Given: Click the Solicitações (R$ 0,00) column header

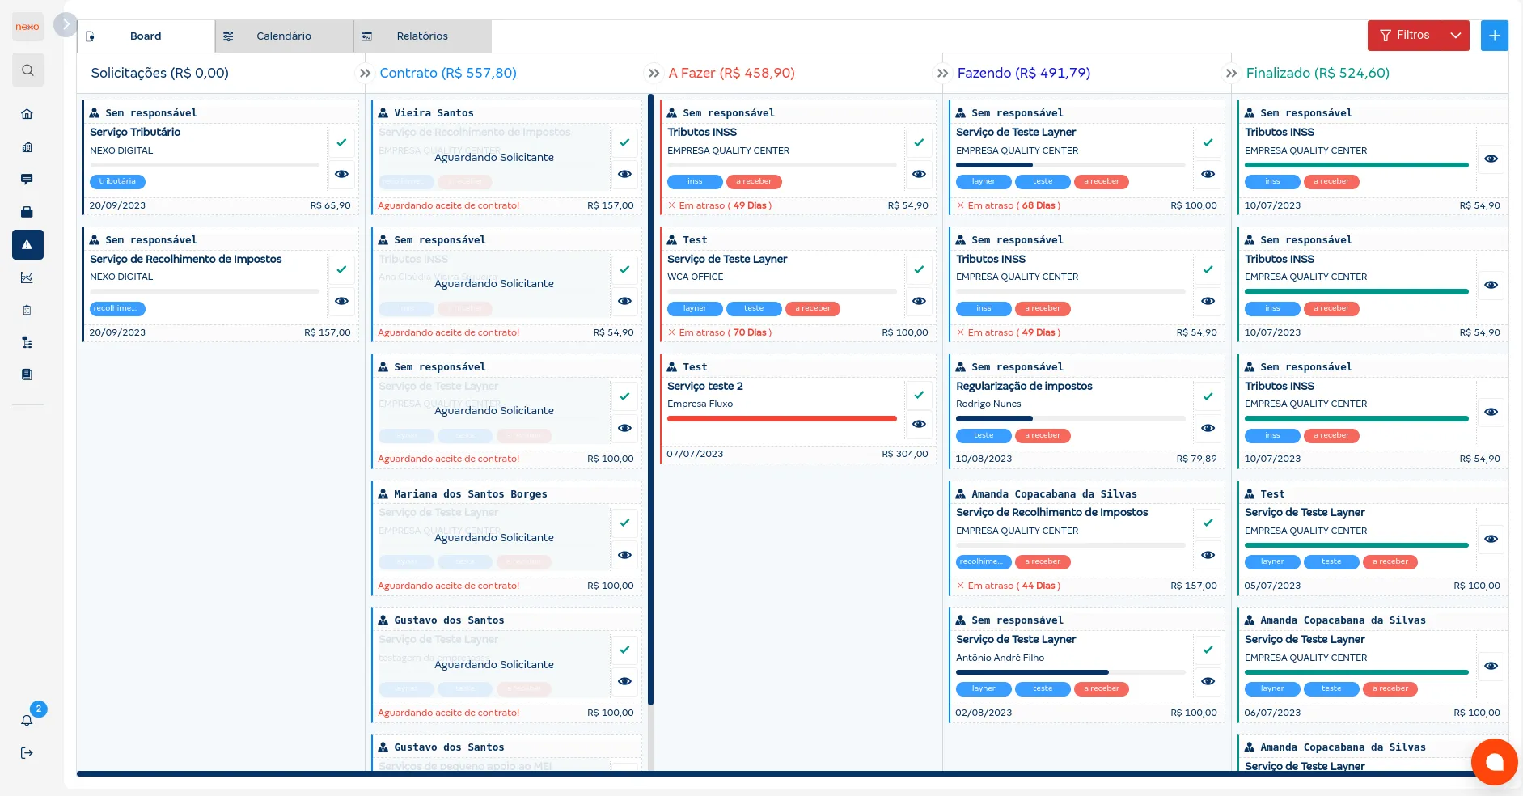Looking at the screenshot, I should (x=160, y=74).
